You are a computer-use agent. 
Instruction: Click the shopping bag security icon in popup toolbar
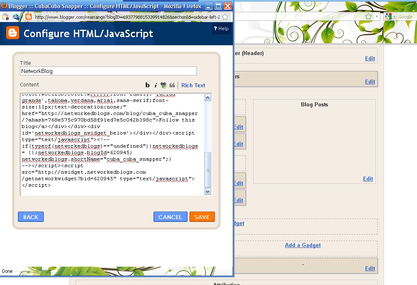click(x=5, y=17)
